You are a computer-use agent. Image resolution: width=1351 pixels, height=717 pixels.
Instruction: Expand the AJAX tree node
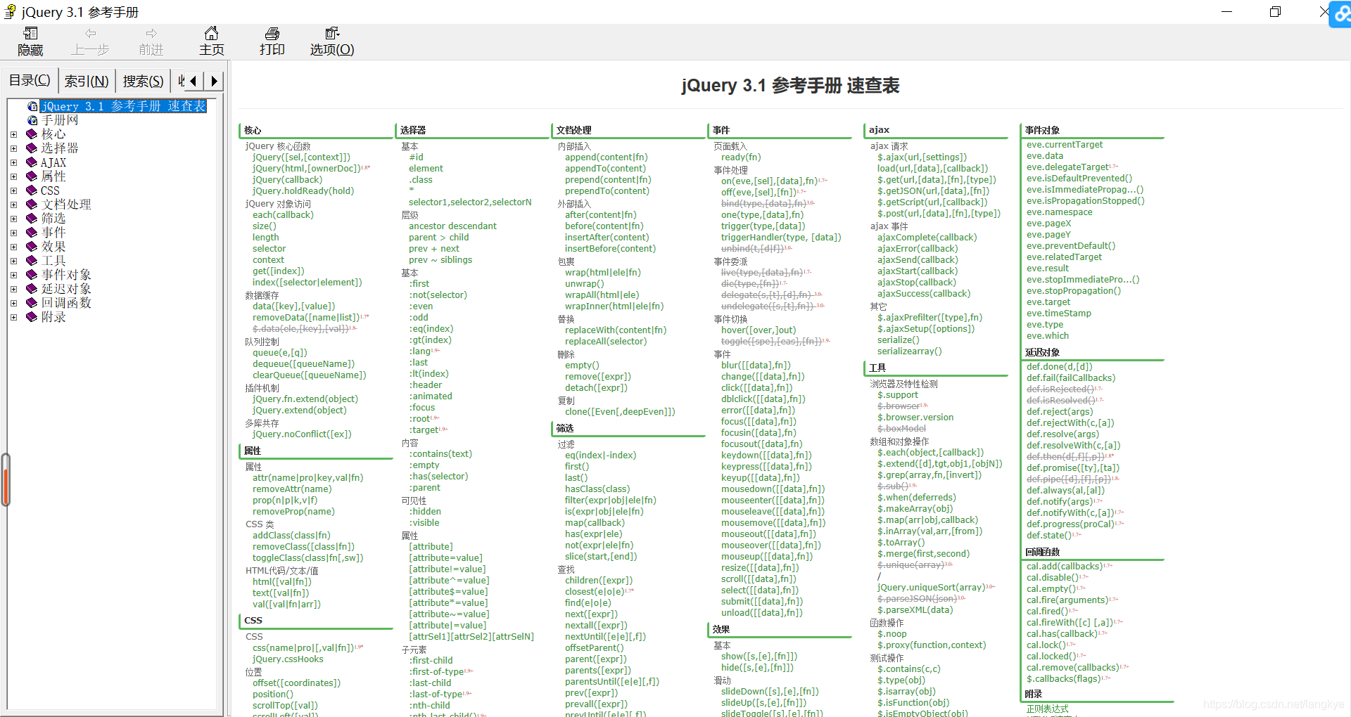tap(13, 162)
